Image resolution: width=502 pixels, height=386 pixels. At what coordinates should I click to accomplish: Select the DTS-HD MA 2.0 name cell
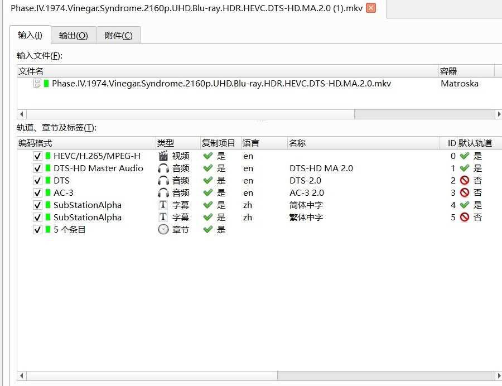321,168
